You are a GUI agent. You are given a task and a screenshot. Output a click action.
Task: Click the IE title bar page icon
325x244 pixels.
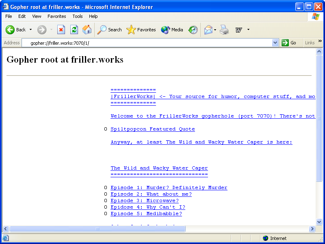pos(5,7)
